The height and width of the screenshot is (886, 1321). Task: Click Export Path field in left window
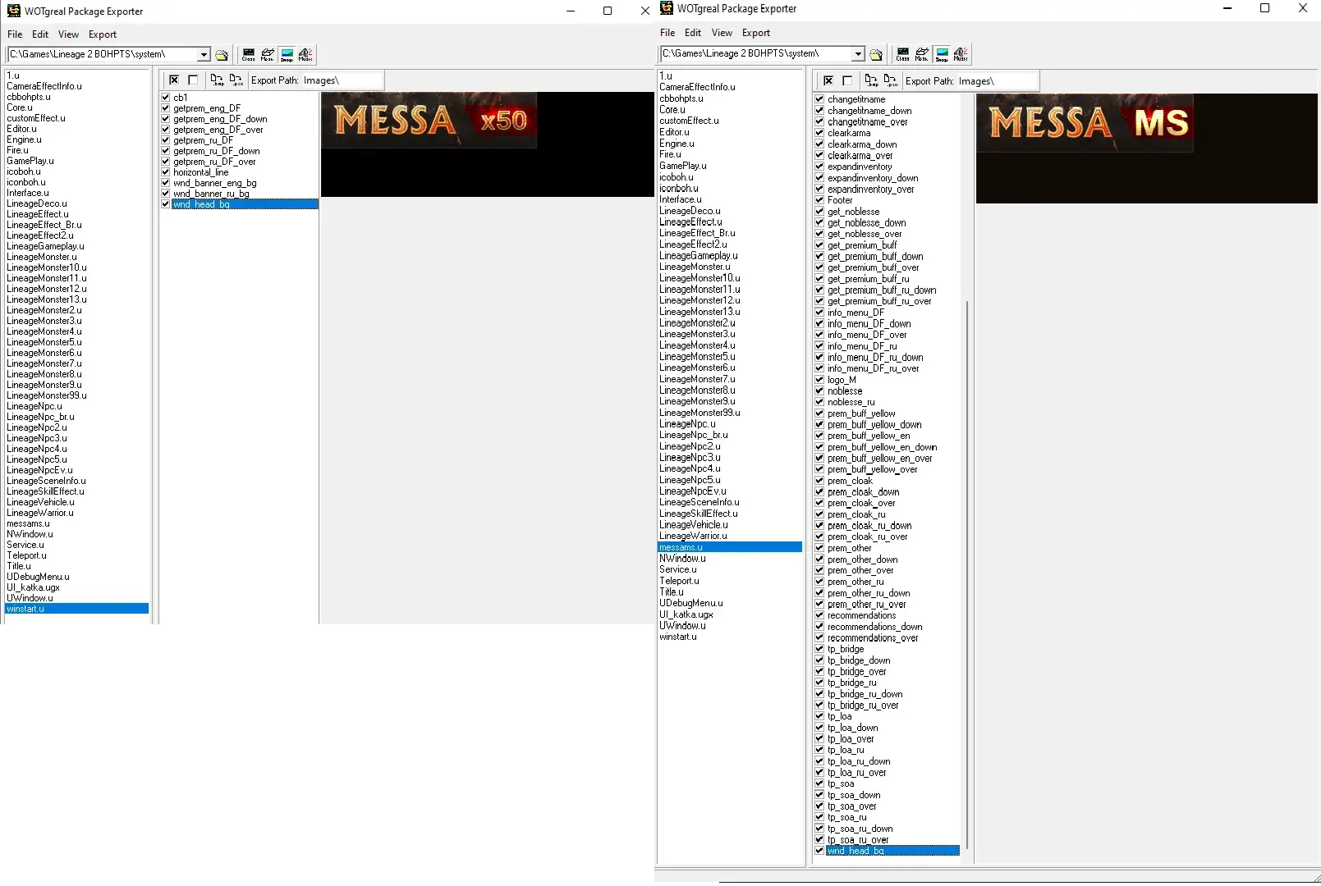342,80
